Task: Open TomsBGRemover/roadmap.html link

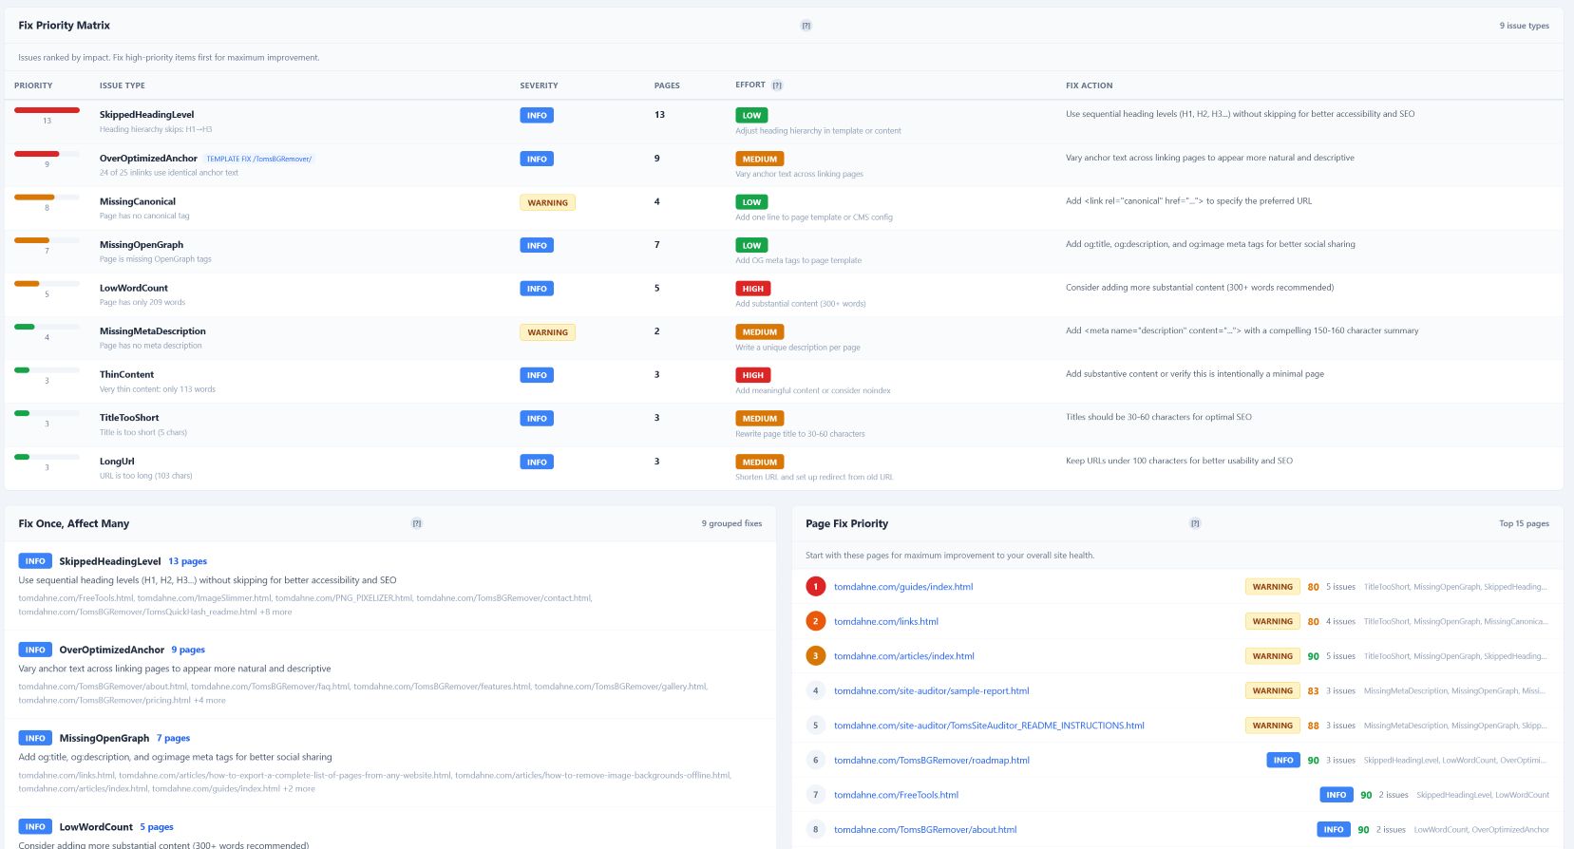Action: pyautogui.click(x=932, y=760)
